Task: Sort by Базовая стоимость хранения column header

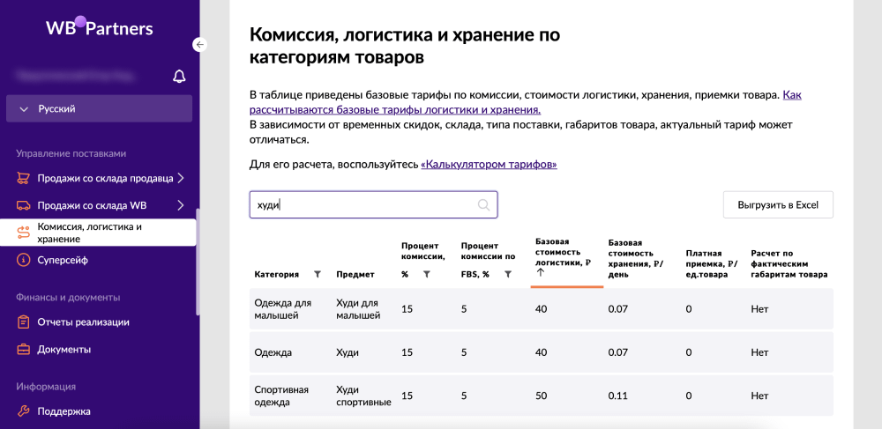Action: point(636,259)
